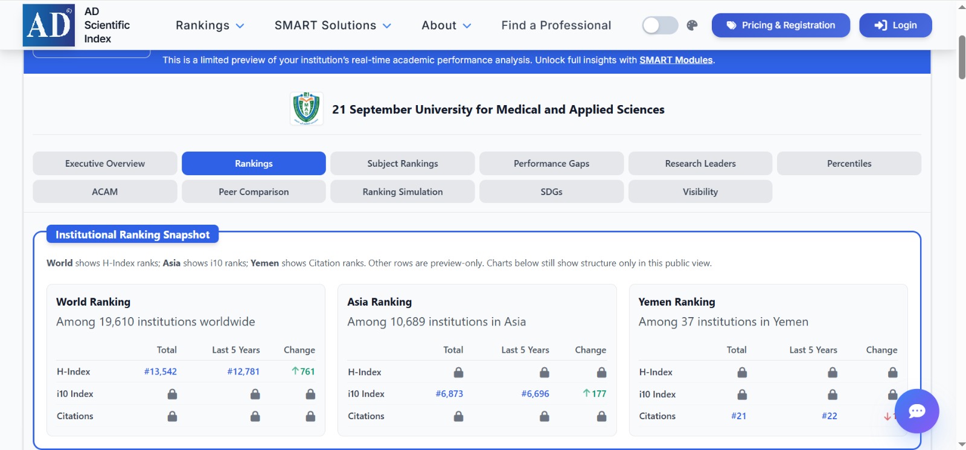Image resolution: width=966 pixels, height=450 pixels.
Task: Open the Performance Gaps tab
Action: 551,164
